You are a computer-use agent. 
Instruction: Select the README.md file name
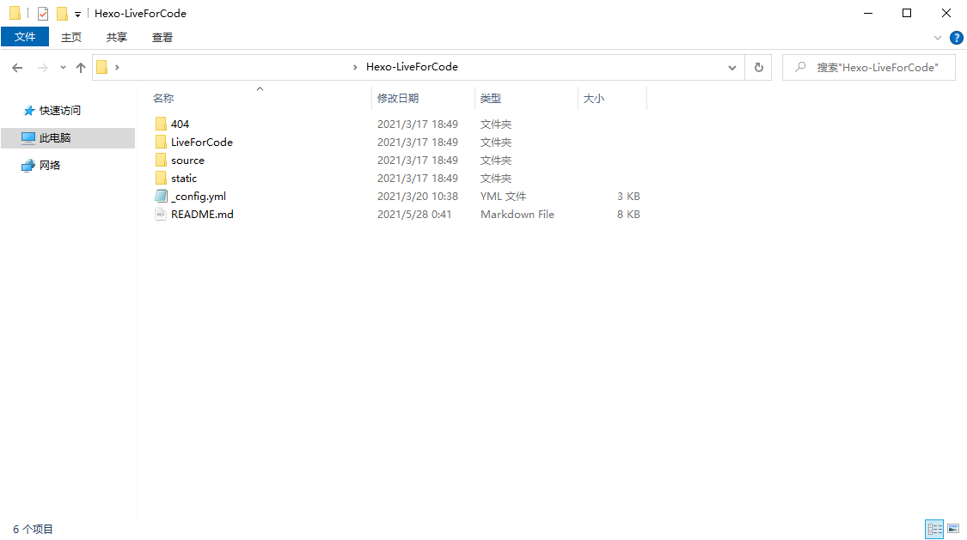[x=202, y=215]
